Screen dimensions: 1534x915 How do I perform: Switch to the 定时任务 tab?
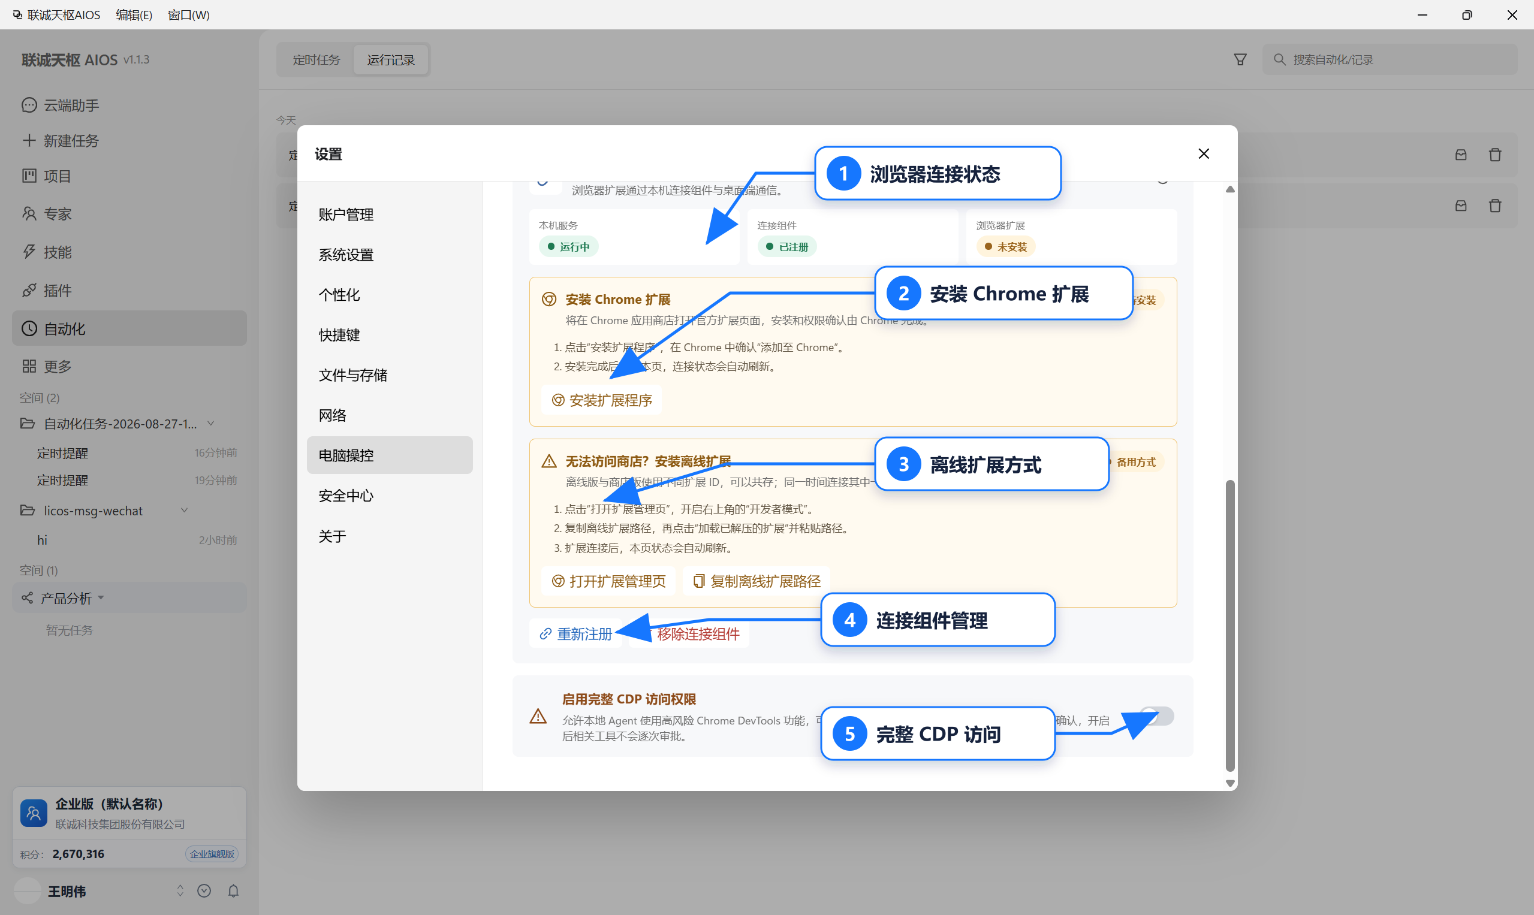pos(317,60)
